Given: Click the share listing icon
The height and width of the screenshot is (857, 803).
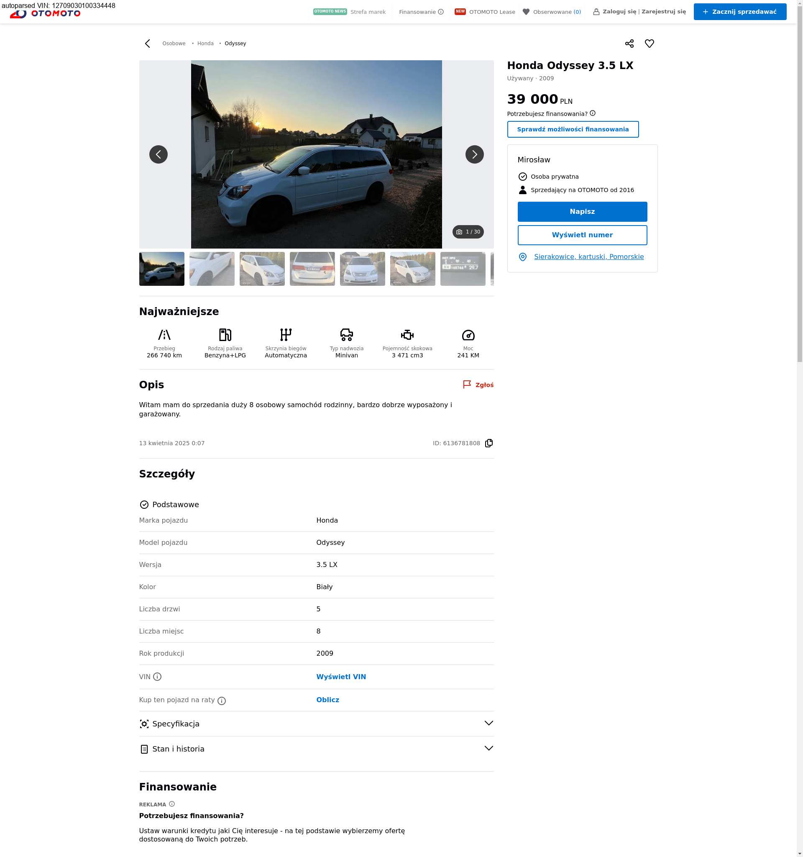Looking at the screenshot, I should [629, 44].
